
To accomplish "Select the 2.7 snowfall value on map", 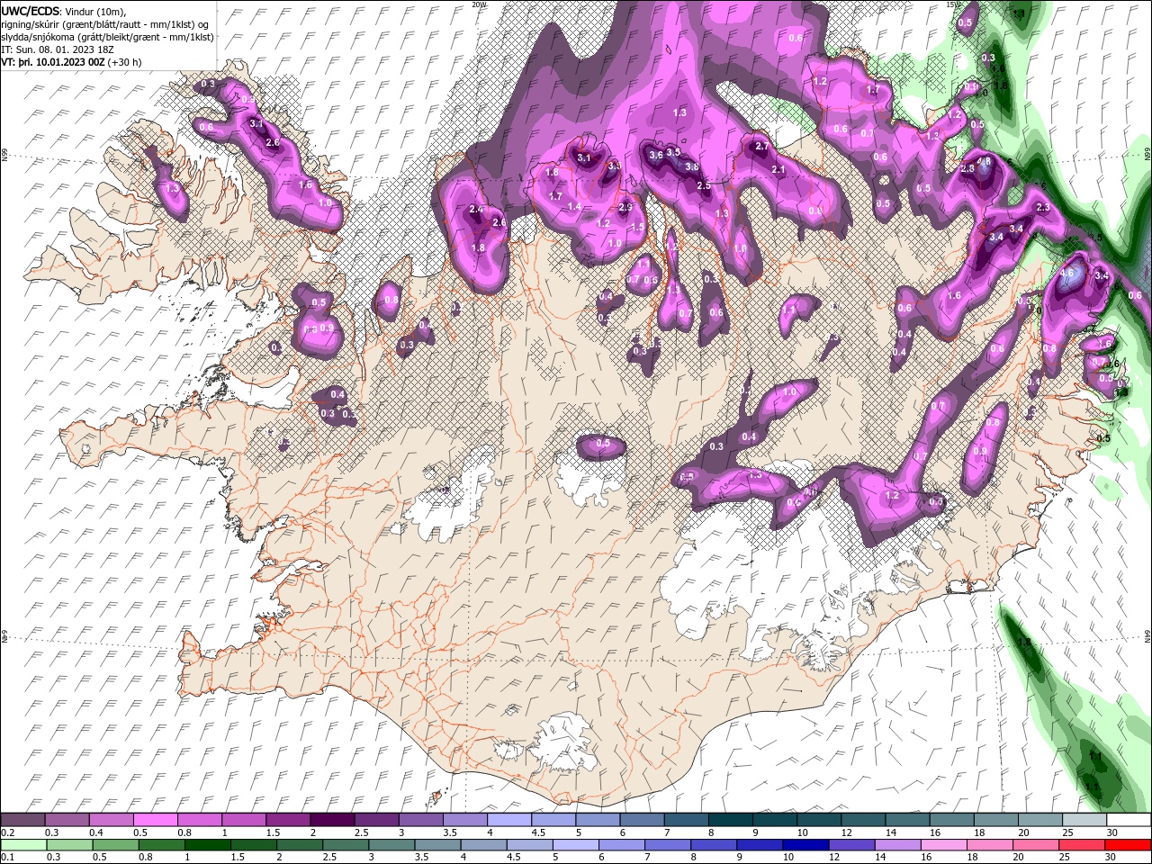I will [762, 146].
